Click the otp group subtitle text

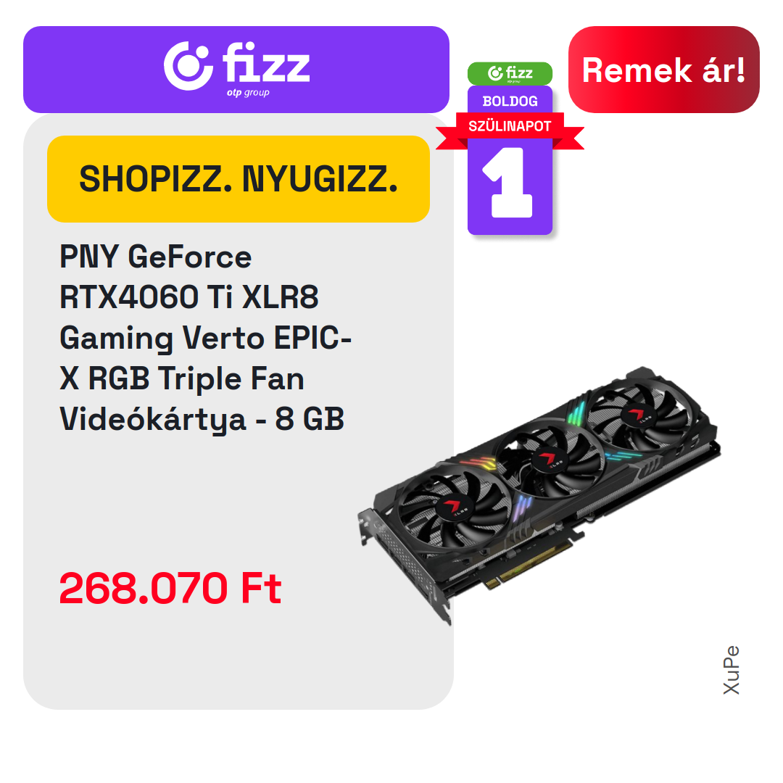pyautogui.click(x=248, y=92)
